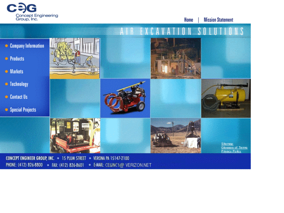Click the orange bullet beside Products
Viewport: 284px width, 213px height.
pyautogui.click(x=7, y=59)
